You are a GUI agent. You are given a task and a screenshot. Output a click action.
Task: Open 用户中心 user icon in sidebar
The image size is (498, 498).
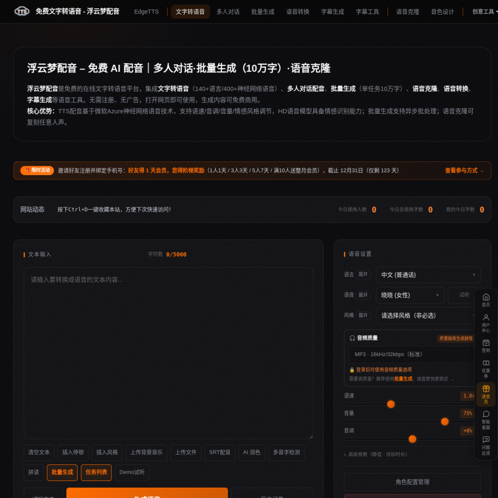click(486, 323)
